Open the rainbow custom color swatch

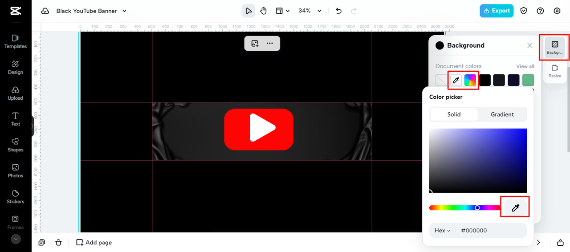(x=470, y=80)
